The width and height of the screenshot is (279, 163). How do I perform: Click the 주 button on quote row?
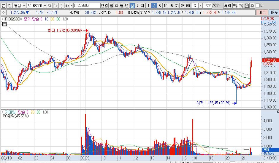pos(4,12)
